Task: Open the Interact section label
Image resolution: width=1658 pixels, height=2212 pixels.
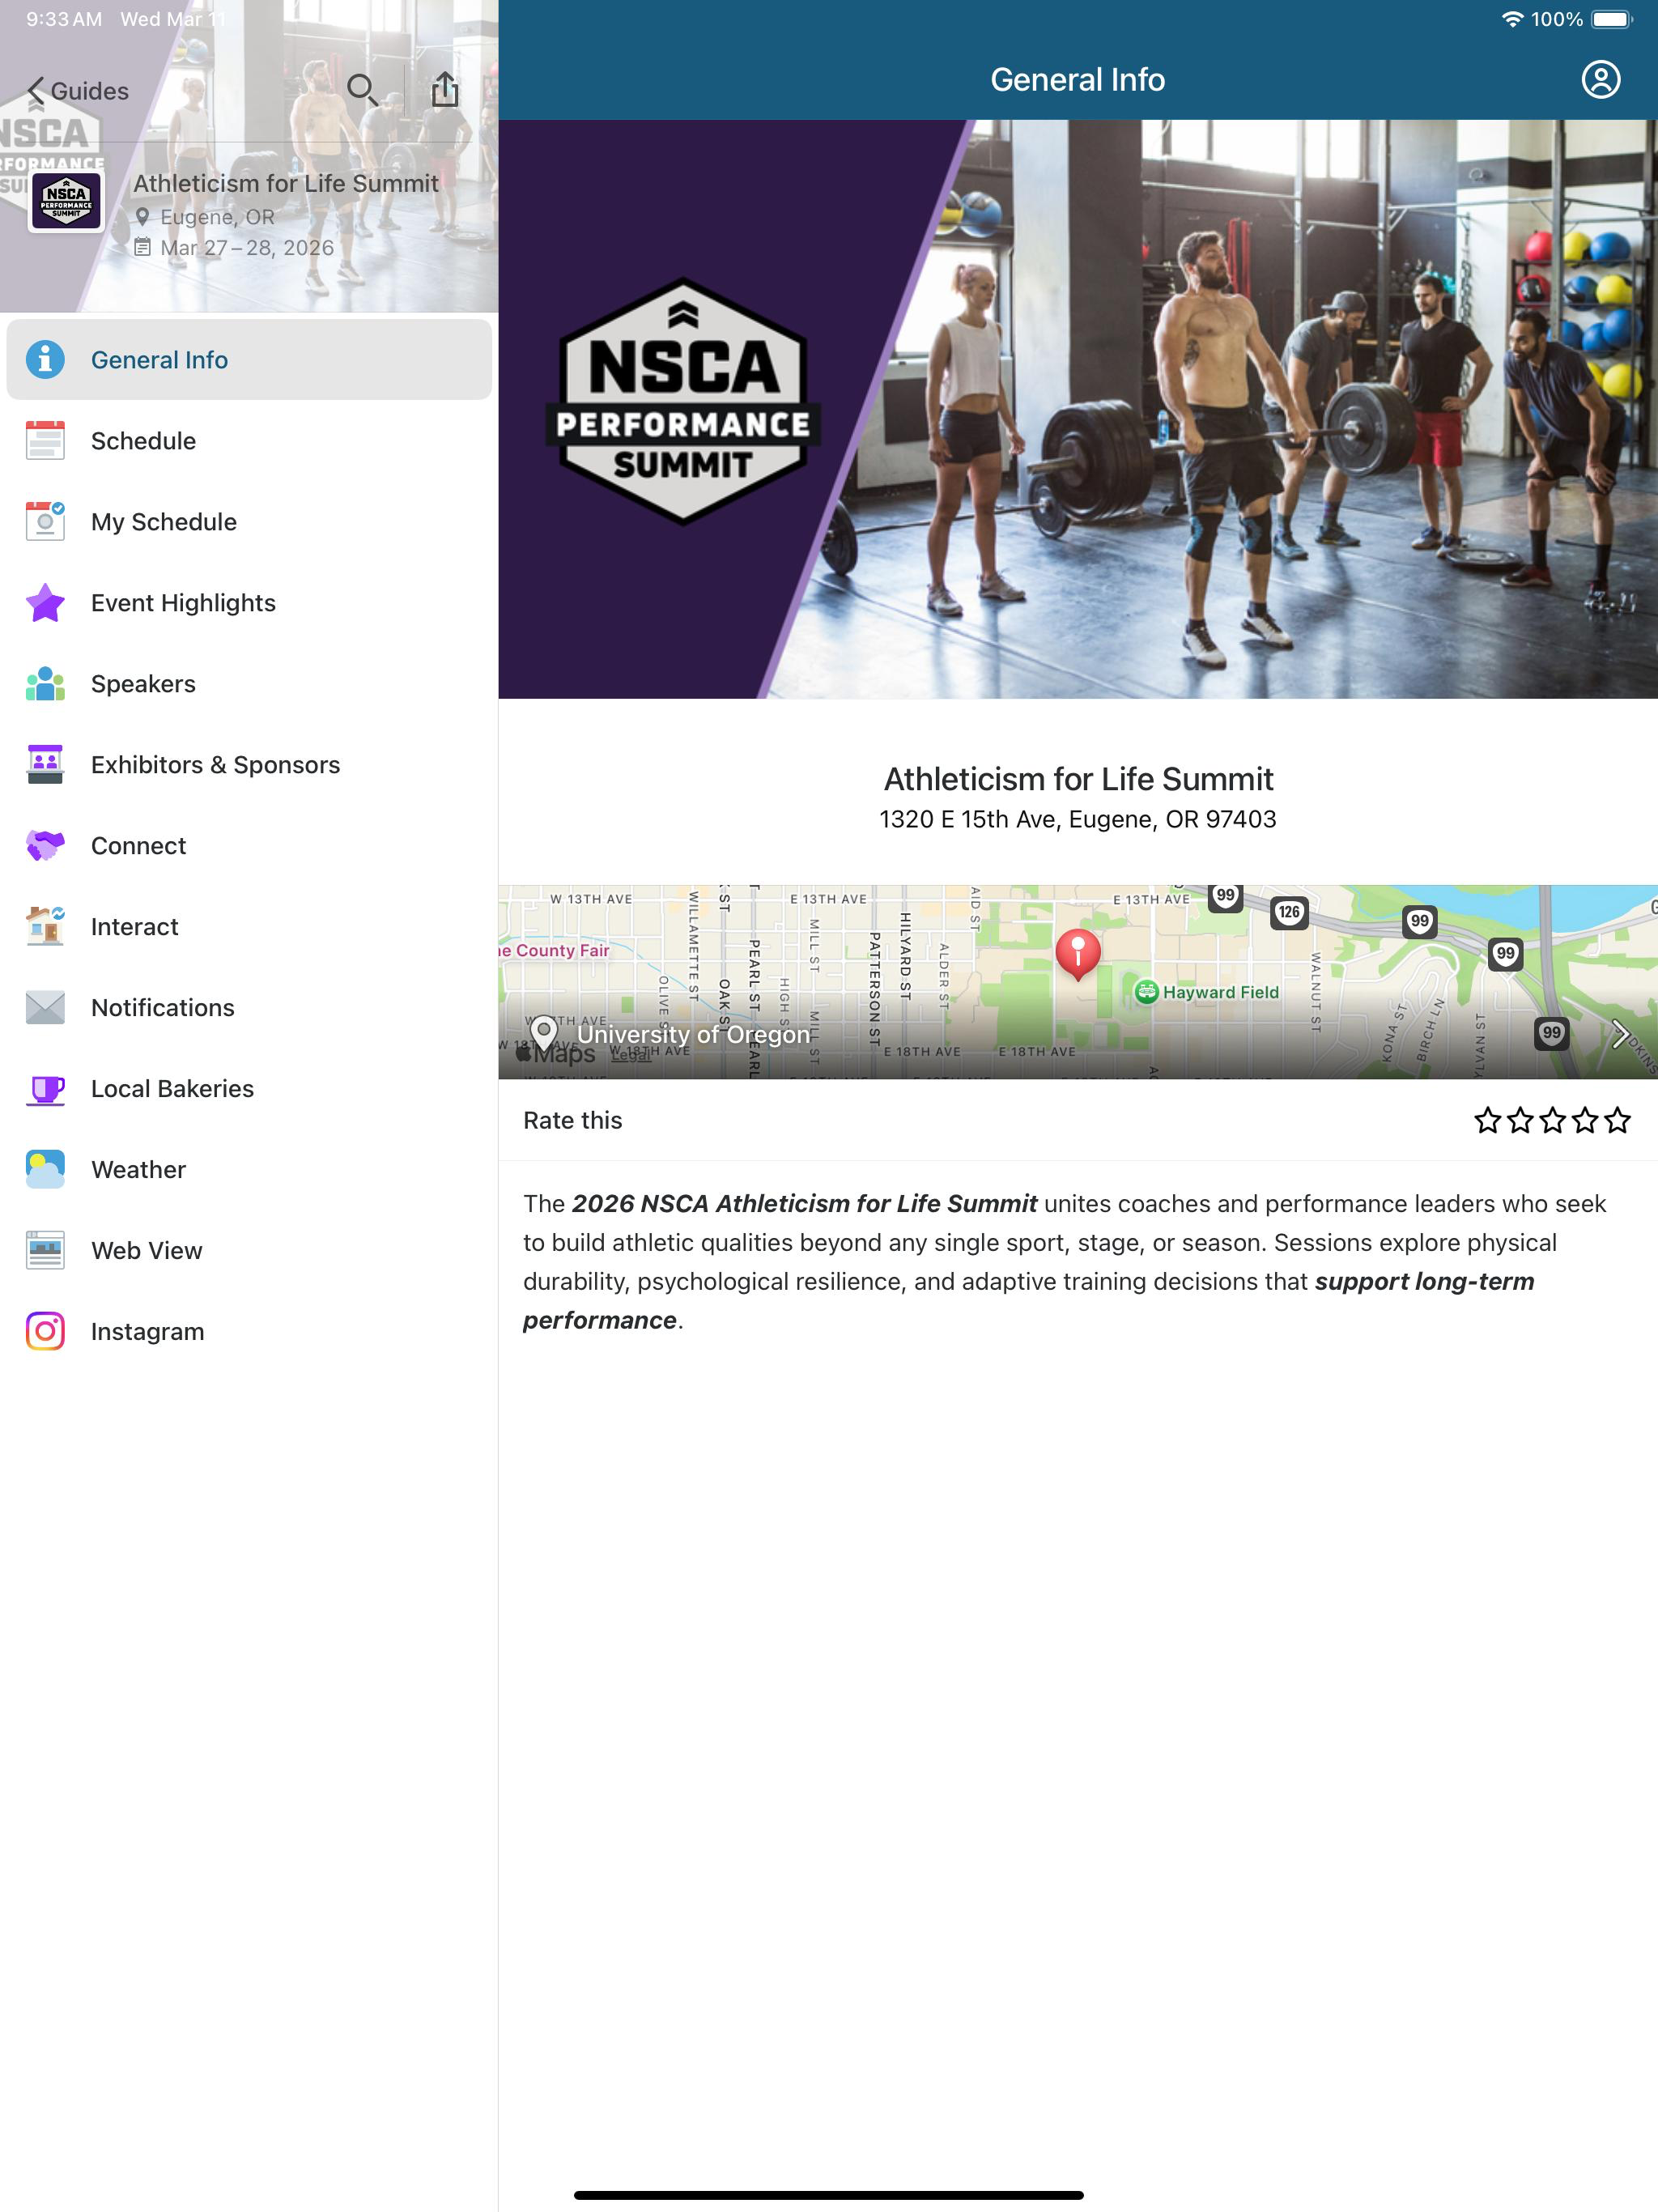Action: pyautogui.click(x=135, y=927)
